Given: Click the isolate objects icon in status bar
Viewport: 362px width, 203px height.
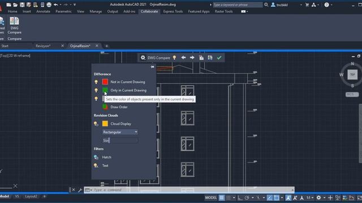Looking at the screenshot, I should [338, 198].
